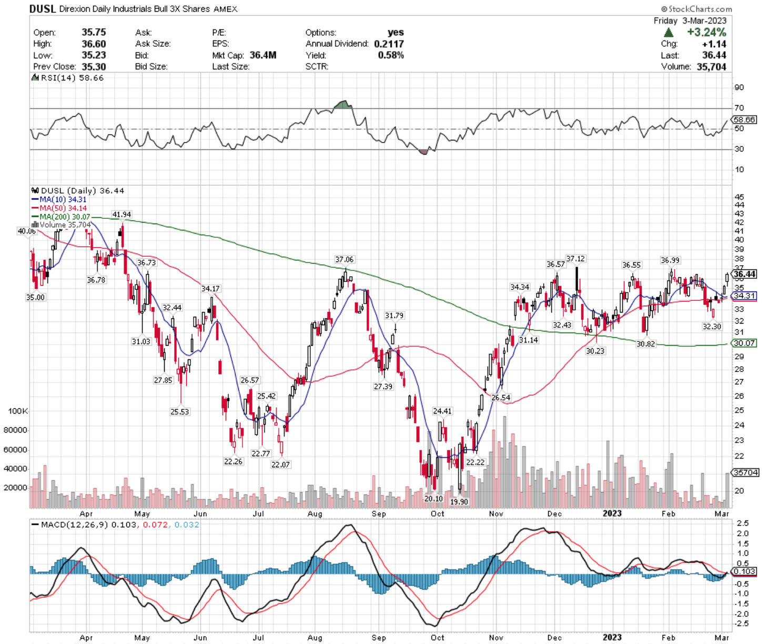768x644 pixels.
Task: Click the 30.23 price label
Action: [x=595, y=351]
